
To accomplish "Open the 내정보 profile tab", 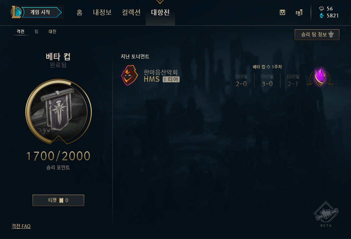I will [x=102, y=12].
